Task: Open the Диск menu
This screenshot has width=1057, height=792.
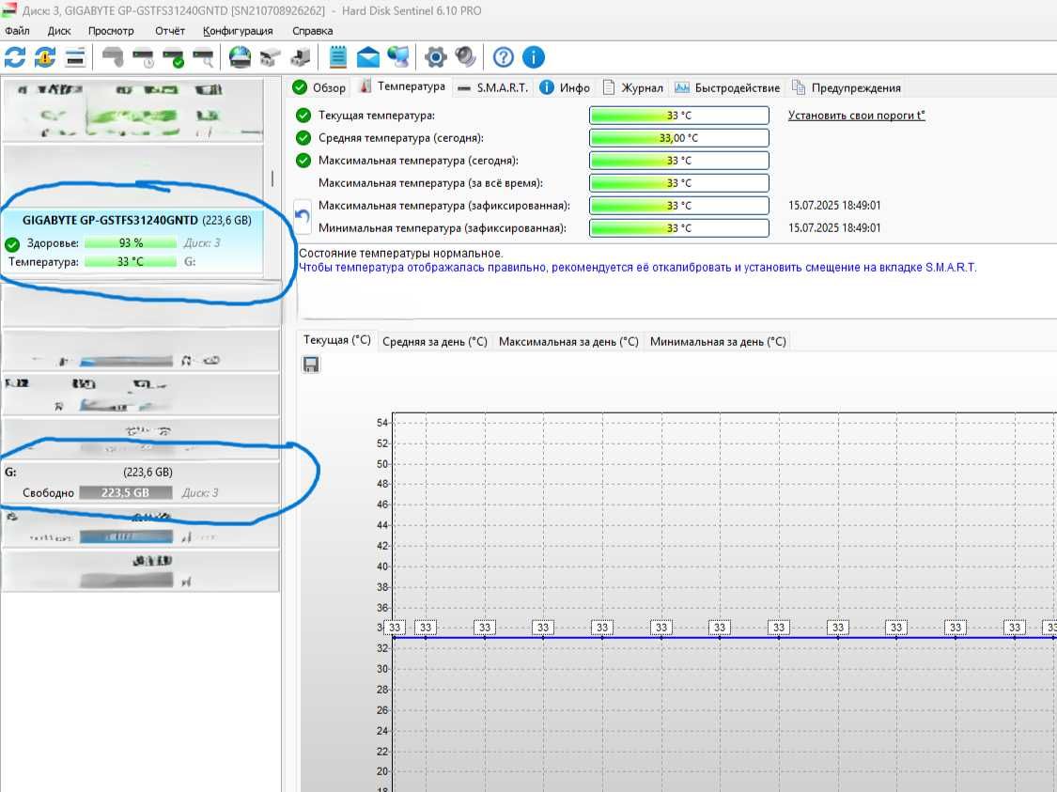Action: click(x=59, y=30)
